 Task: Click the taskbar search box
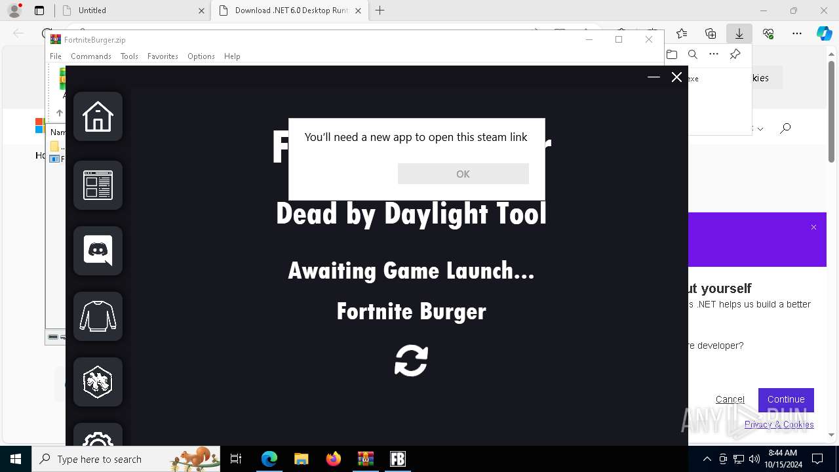(126, 459)
